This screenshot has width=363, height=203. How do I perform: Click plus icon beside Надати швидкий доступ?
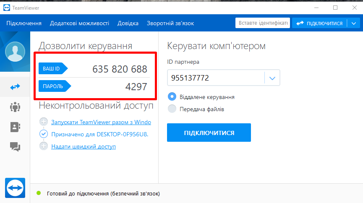coord(44,146)
